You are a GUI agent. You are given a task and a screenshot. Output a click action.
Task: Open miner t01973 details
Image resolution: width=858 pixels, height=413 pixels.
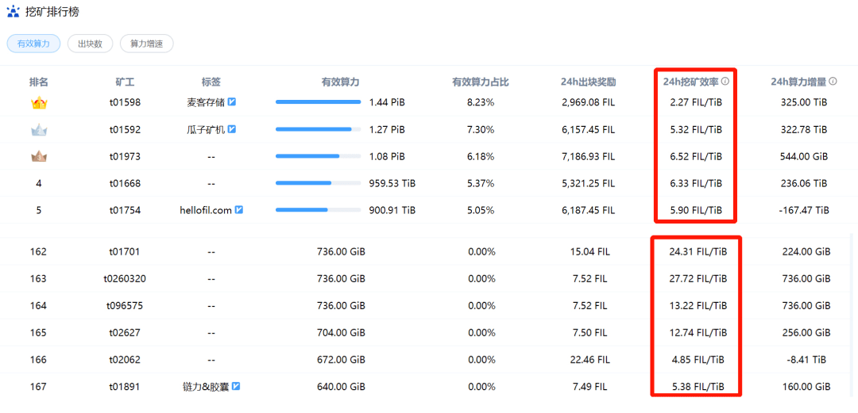click(x=125, y=156)
